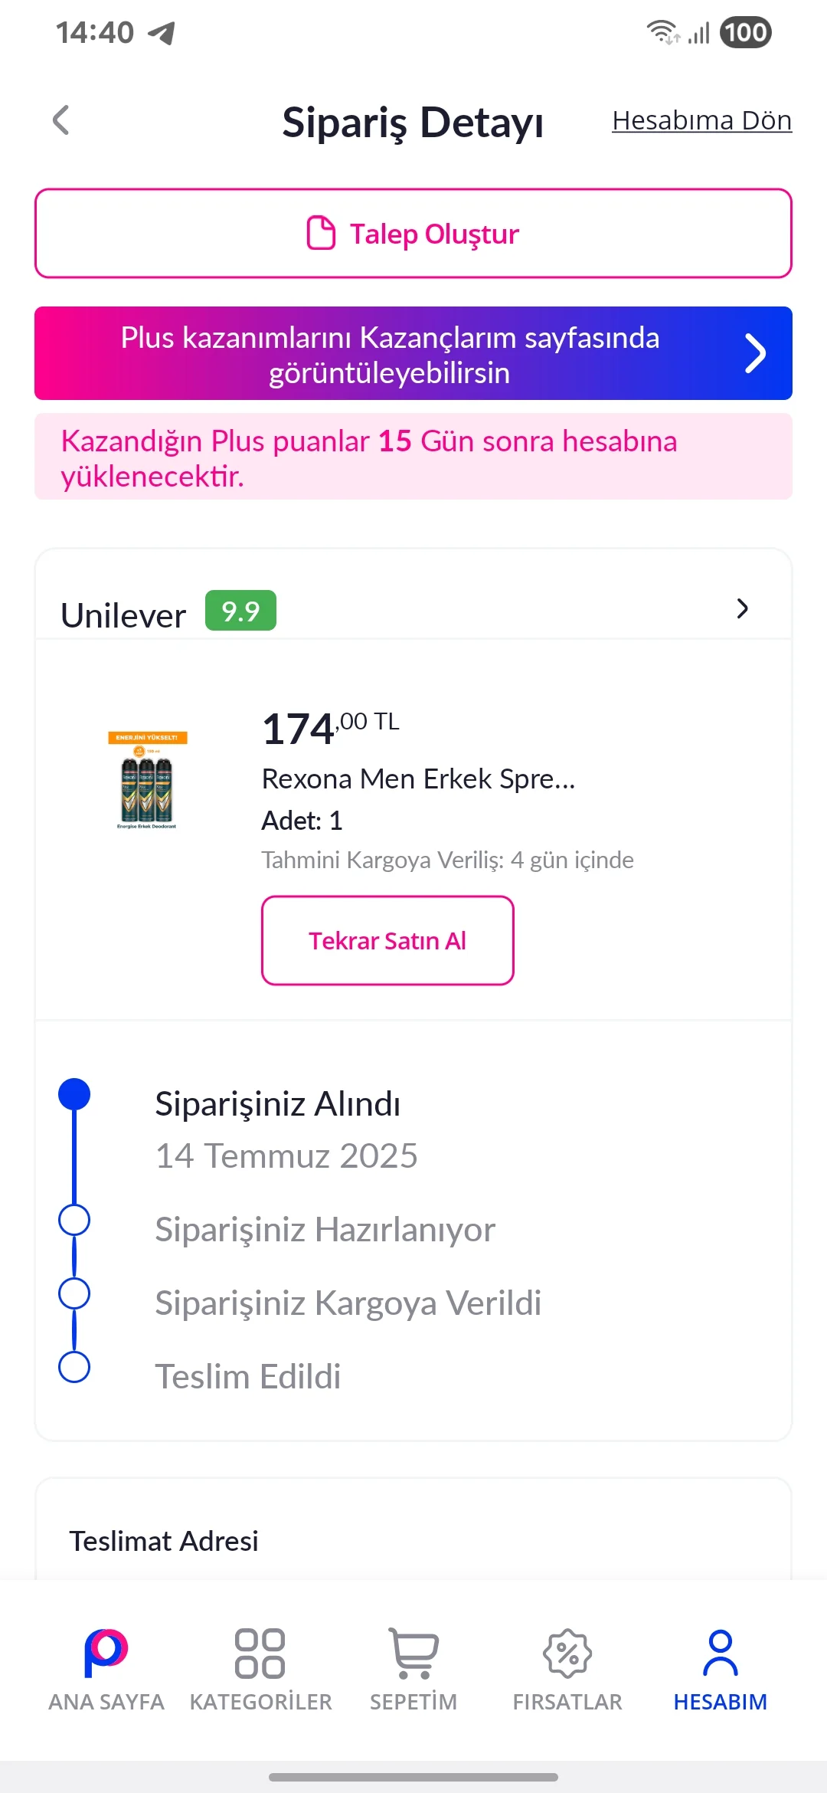Image resolution: width=827 pixels, height=1793 pixels.
Task: Expand Unilever seller details chevron
Action: coord(742,609)
